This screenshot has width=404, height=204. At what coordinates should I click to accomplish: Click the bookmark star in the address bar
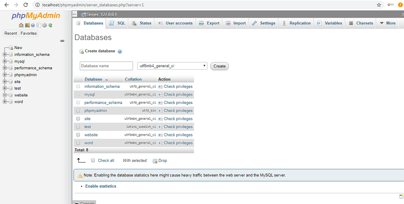[x=379, y=5]
